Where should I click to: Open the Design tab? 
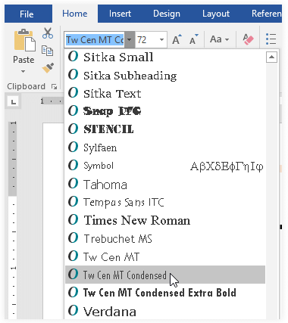(167, 14)
